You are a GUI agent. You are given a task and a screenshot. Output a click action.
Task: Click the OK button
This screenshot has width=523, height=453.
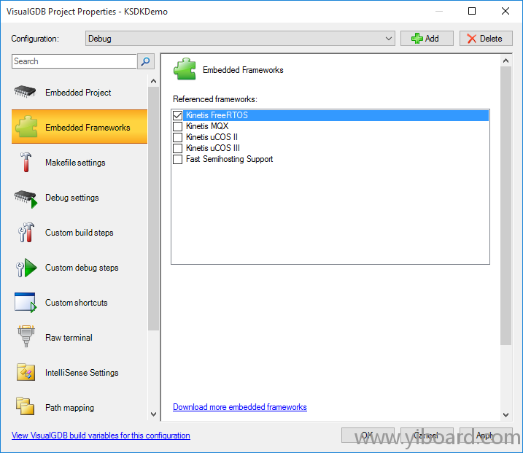pyautogui.click(x=368, y=435)
